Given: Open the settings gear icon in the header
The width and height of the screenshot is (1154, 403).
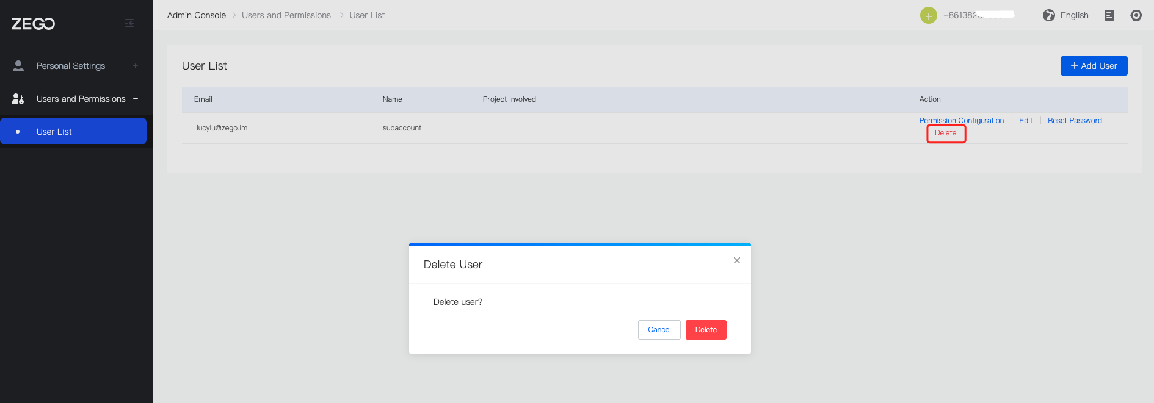Looking at the screenshot, I should tap(1136, 15).
